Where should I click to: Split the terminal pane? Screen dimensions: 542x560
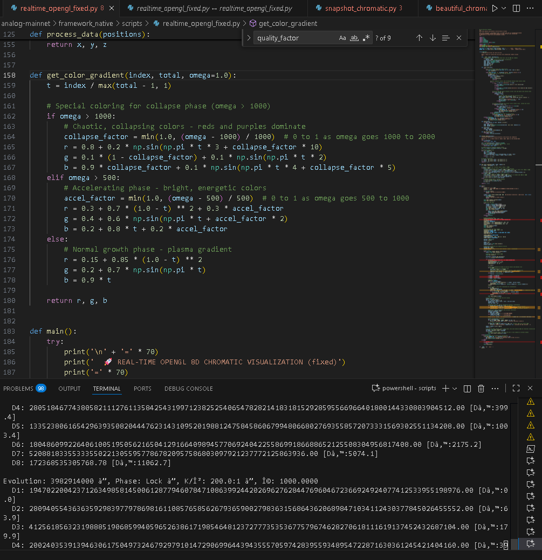[467, 388]
